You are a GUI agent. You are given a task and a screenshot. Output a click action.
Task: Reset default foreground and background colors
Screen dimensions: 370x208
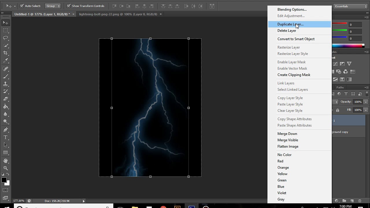click(x=3, y=174)
